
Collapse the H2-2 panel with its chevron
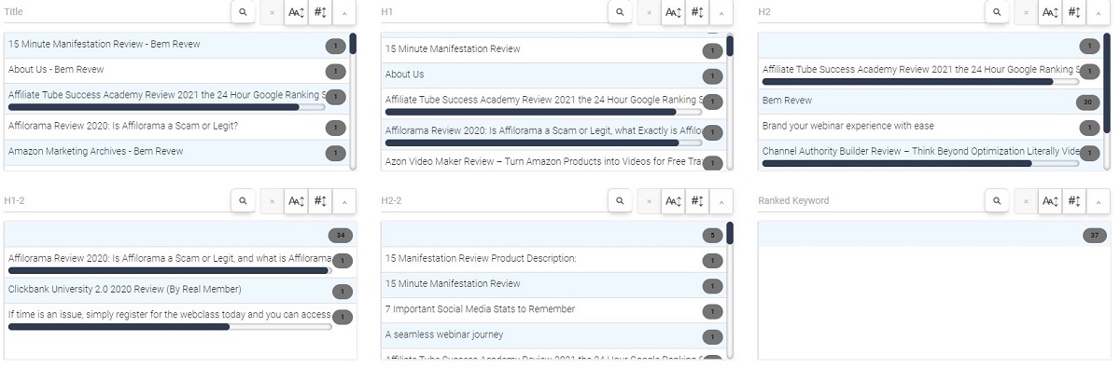[x=721, y=200]
